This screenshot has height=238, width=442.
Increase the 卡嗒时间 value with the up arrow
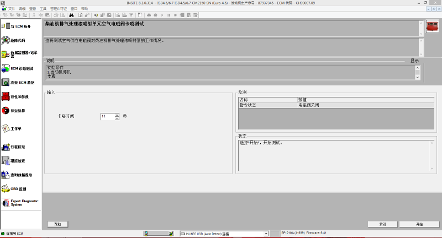[x=117, y=115]
